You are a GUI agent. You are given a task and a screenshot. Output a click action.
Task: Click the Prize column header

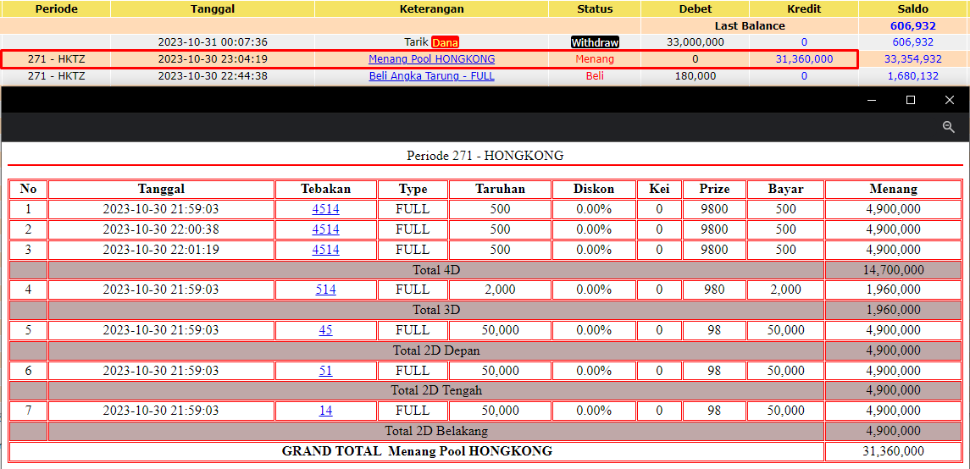(x=714, y=189)
